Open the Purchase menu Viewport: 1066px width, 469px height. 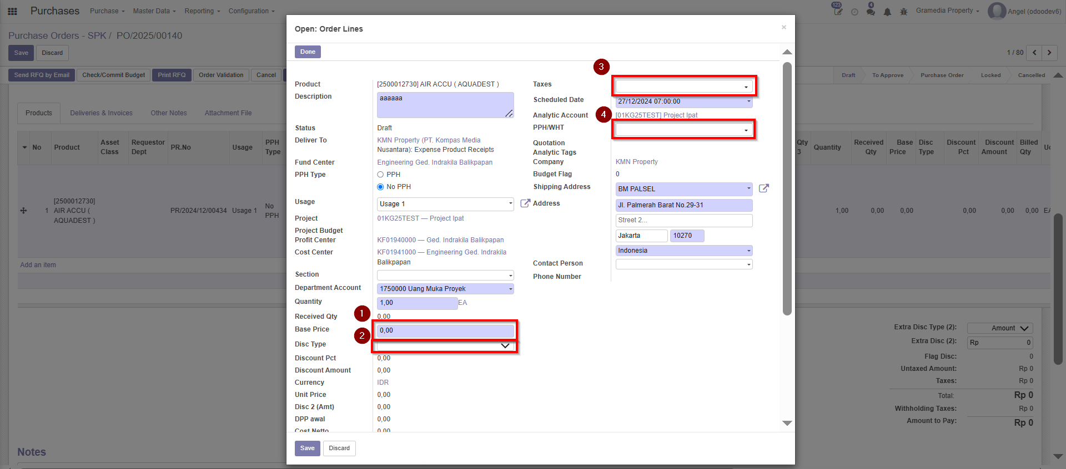(107, 11)
